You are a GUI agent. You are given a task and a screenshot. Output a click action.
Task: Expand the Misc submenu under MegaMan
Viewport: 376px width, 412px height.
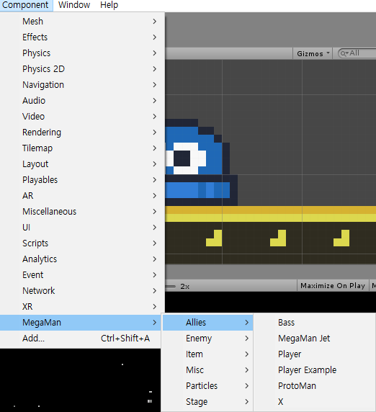pos(207,370)
